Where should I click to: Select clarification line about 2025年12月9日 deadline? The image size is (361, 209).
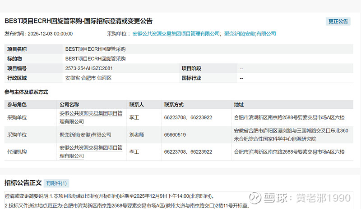pyautogui.click(x=110, y=196)
